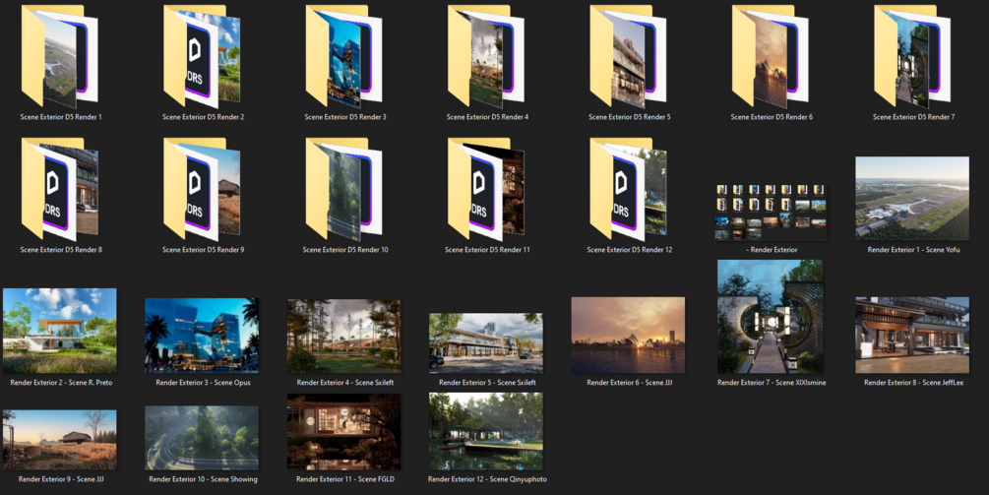The image size is (989, 495).
Task: Select Render Exterior 4 Scene Sxileft thumbnail
Action: point(344,337)
